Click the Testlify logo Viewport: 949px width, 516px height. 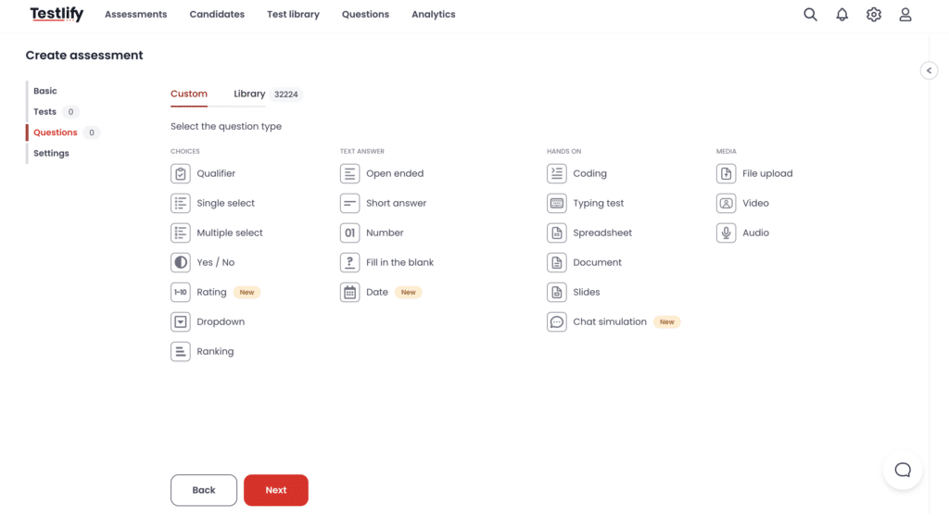(x=57, y=14)
